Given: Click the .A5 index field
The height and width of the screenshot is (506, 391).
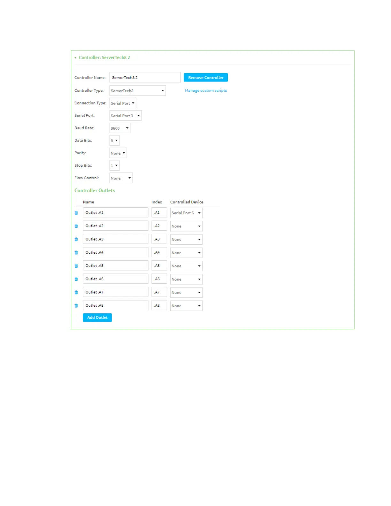Looking at the screenshot, I should point(159,265).
